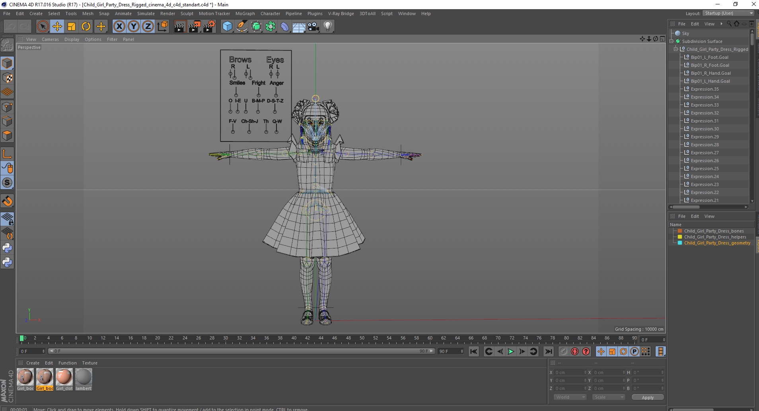The image size is (759, 411).
Task: Open Simulate menu
Action: click(x=146, y=14)
